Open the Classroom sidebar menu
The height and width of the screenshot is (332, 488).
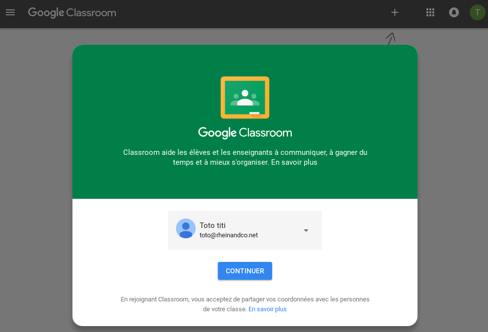10,12
